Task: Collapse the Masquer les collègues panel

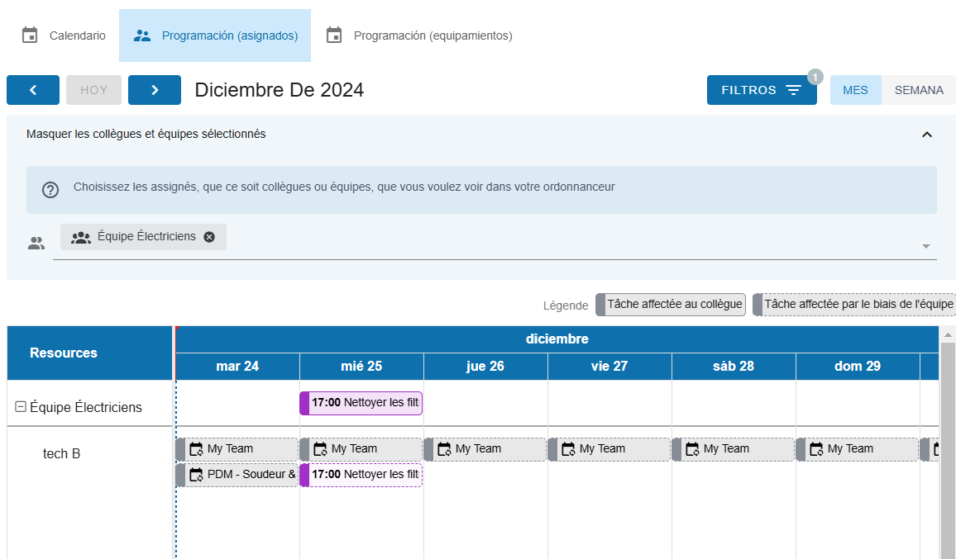Action: tap(927, 135)
